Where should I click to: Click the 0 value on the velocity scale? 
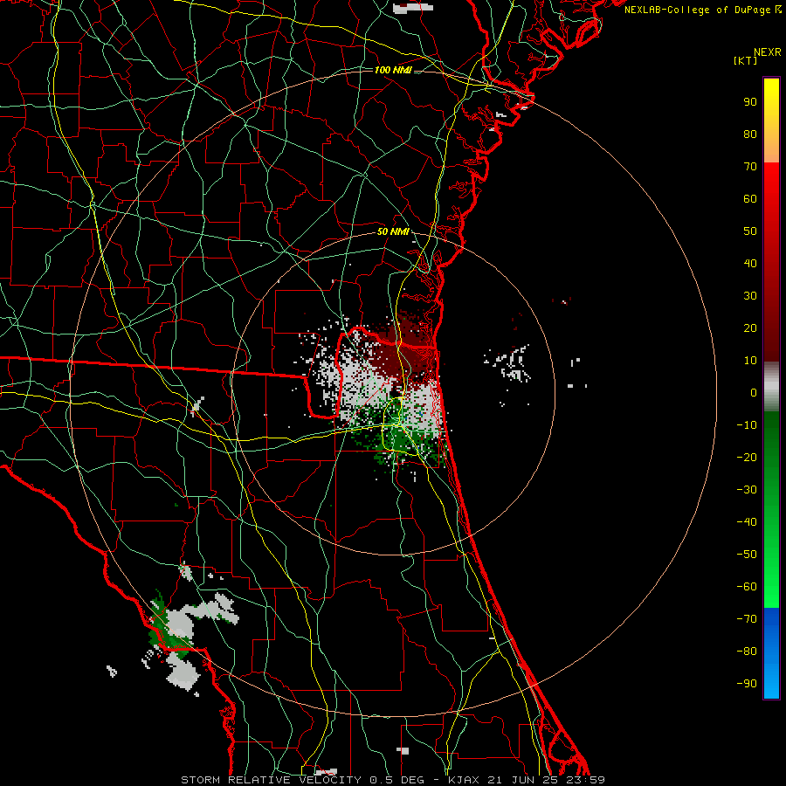point(754,392)
